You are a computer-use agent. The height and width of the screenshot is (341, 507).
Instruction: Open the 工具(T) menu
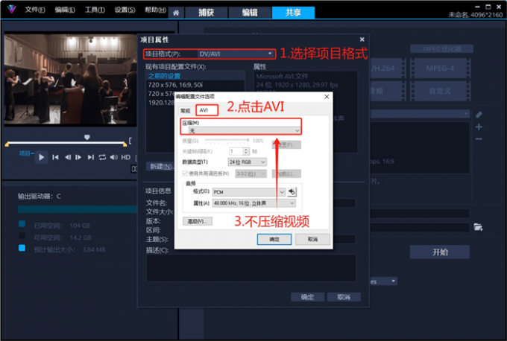coord(95,10)
